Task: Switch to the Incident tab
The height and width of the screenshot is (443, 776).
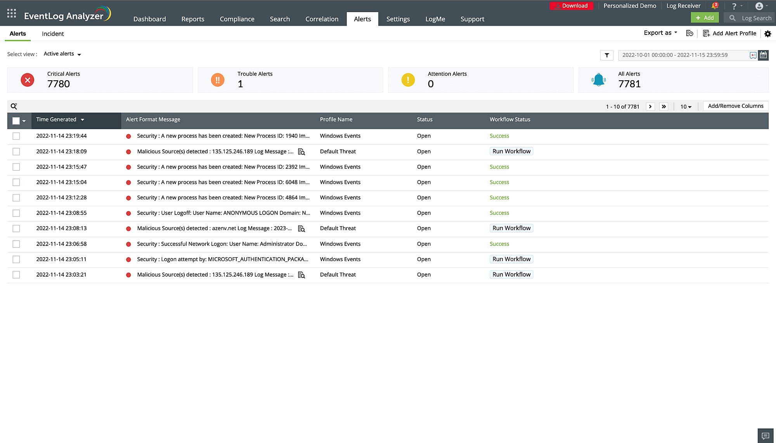Action: click(53, 34)
